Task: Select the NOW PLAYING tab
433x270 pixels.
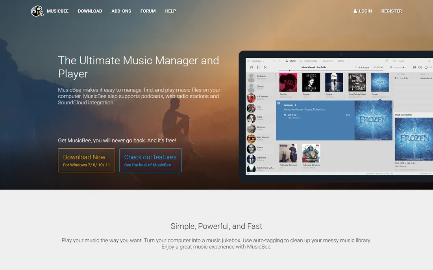Action: (x=309, y=61)
